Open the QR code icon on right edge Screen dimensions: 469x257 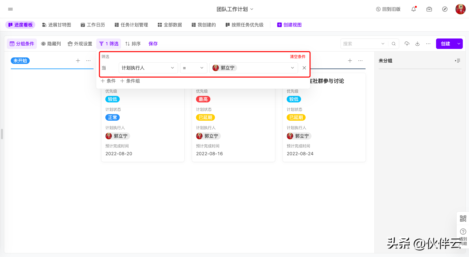[x=463, y=219]
